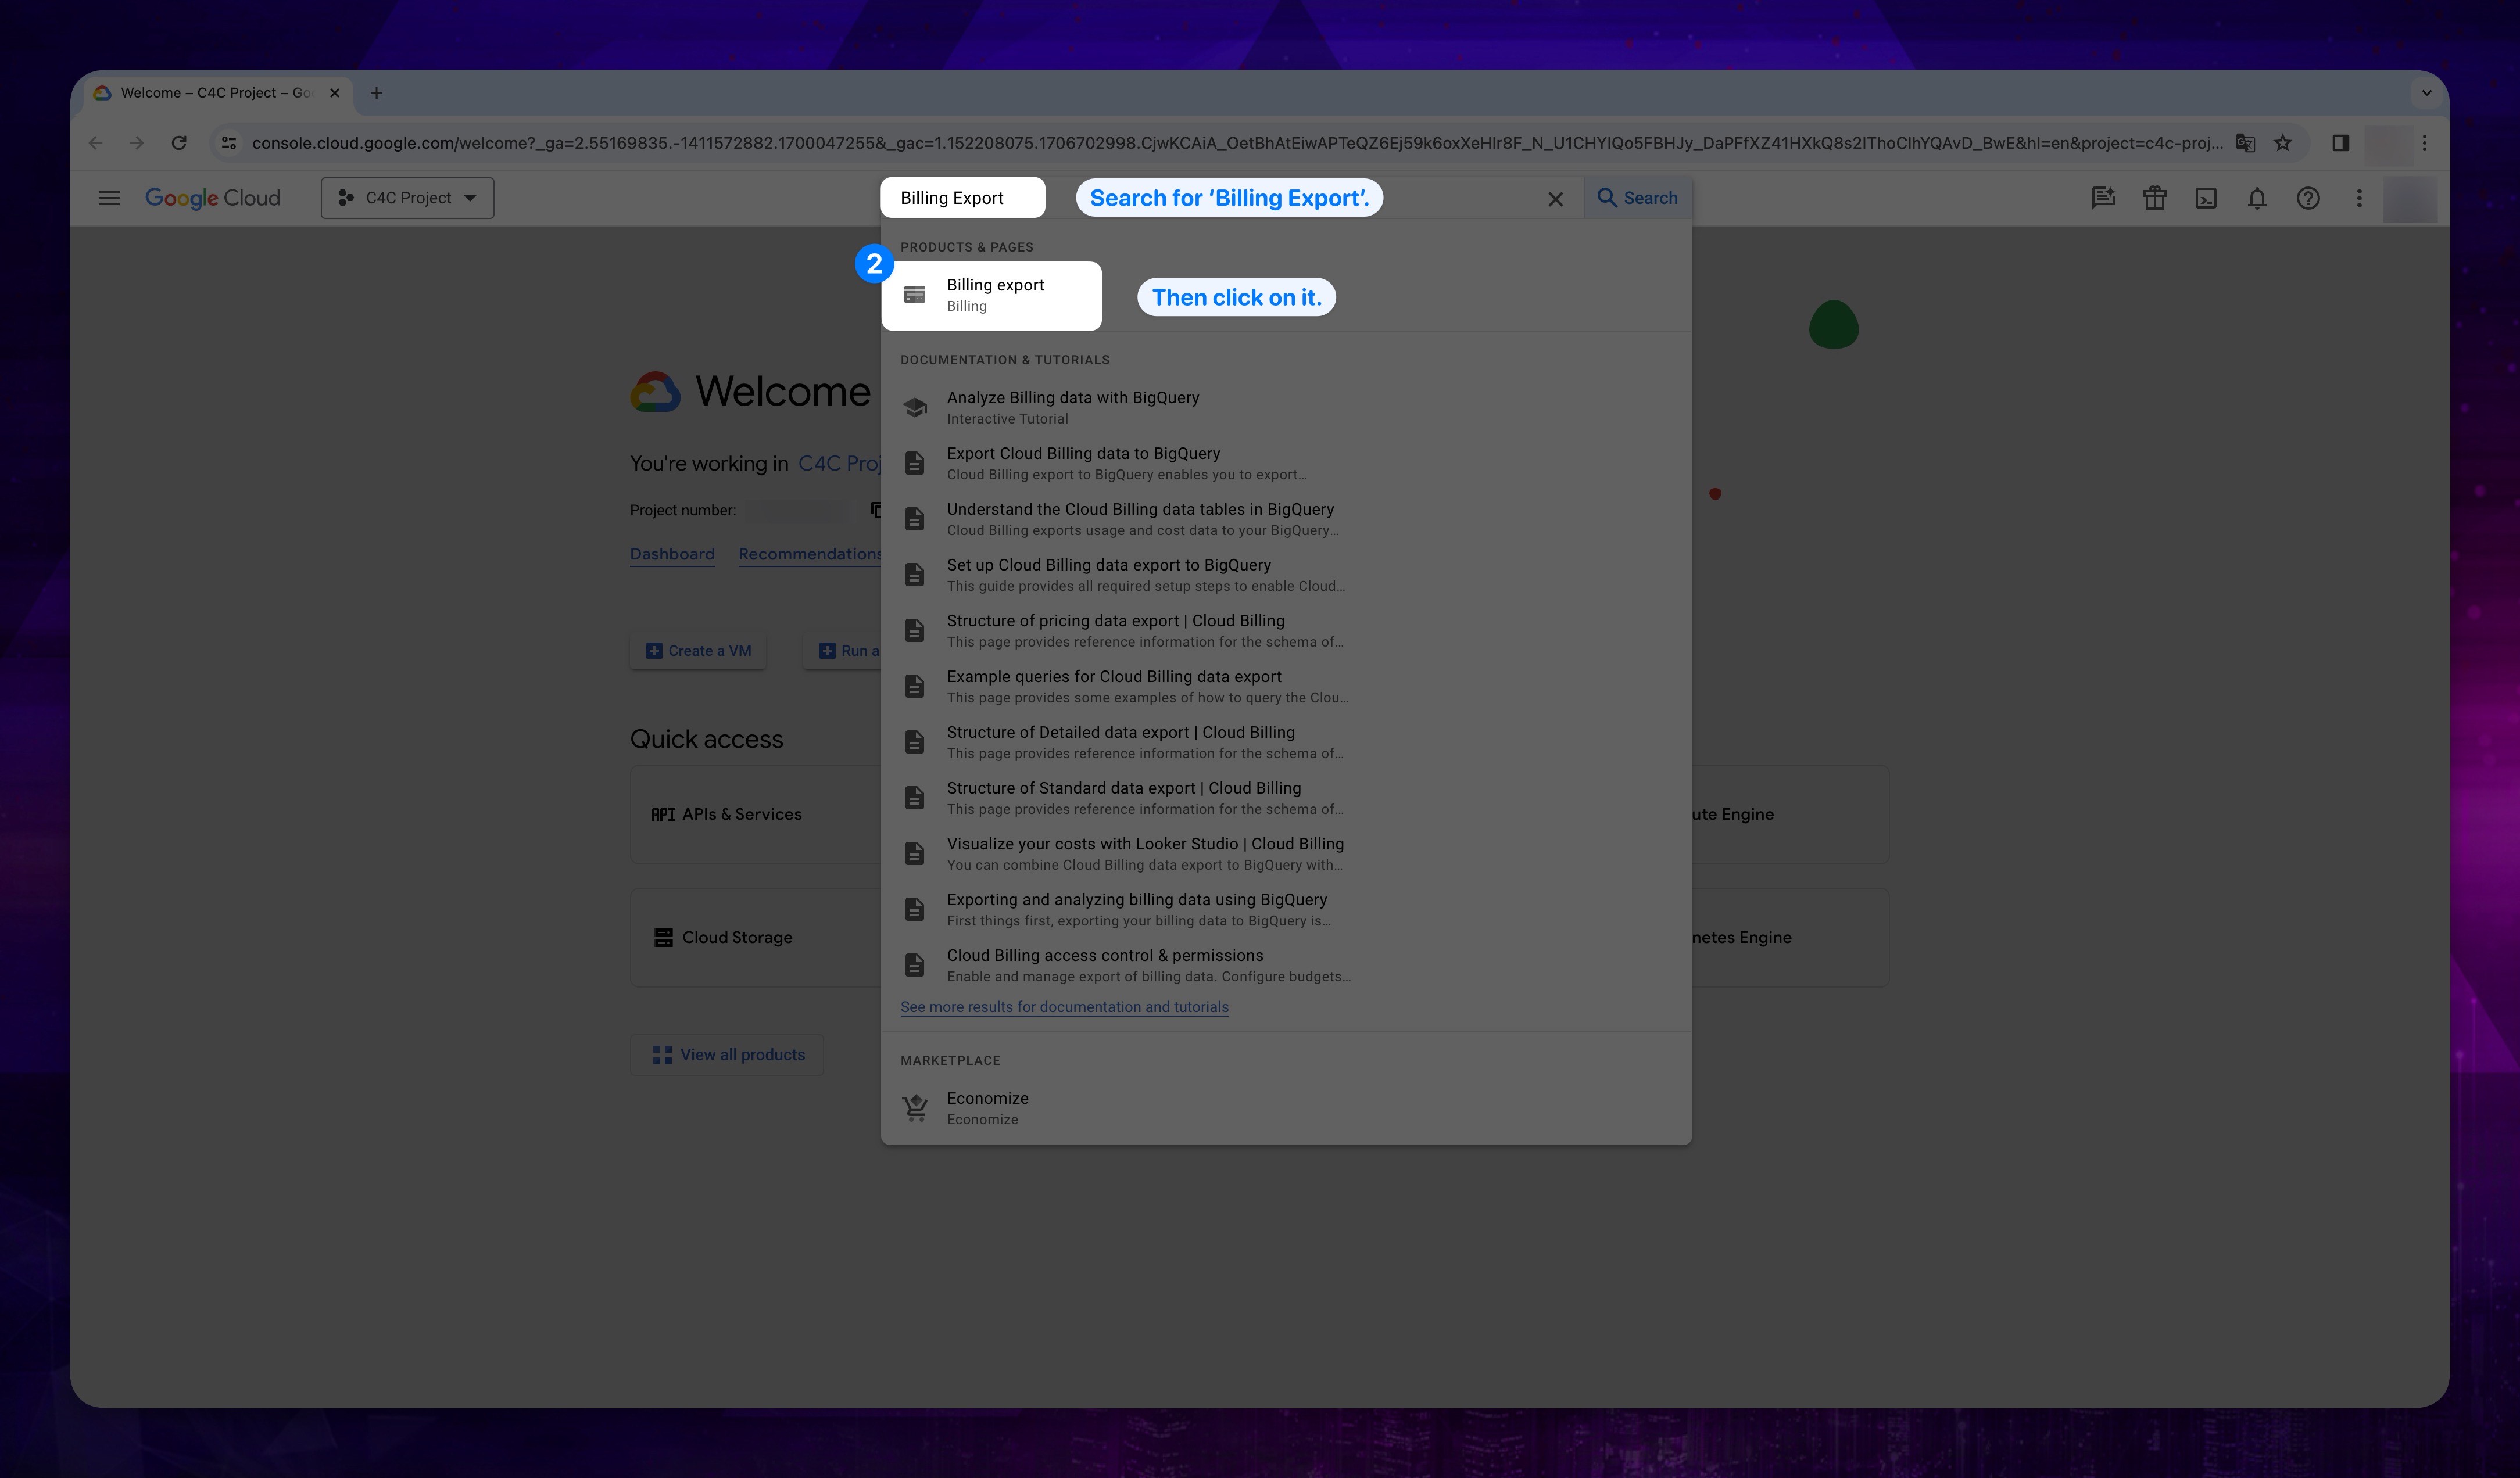Click the account avatar in Cloud header
The width and height of the screenshot is (2520, 1478).
click(x=2409, y=198)
